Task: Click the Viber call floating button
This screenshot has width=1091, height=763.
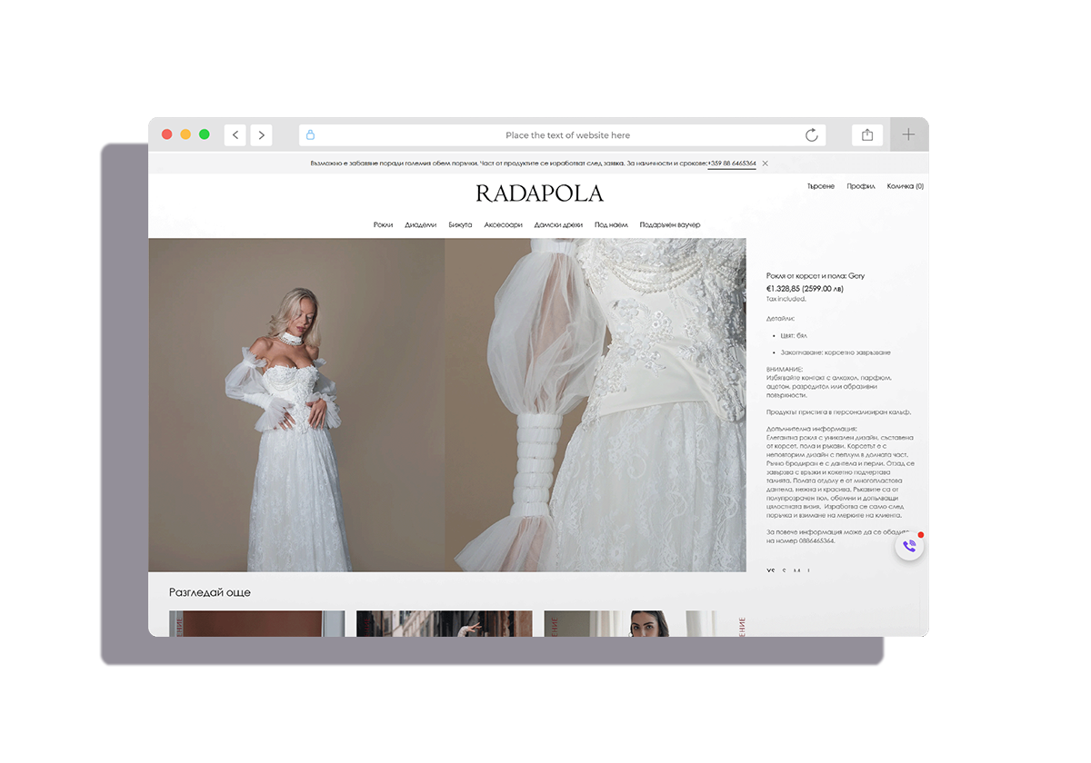Action: pyautogui.click(x=909, y=546)
